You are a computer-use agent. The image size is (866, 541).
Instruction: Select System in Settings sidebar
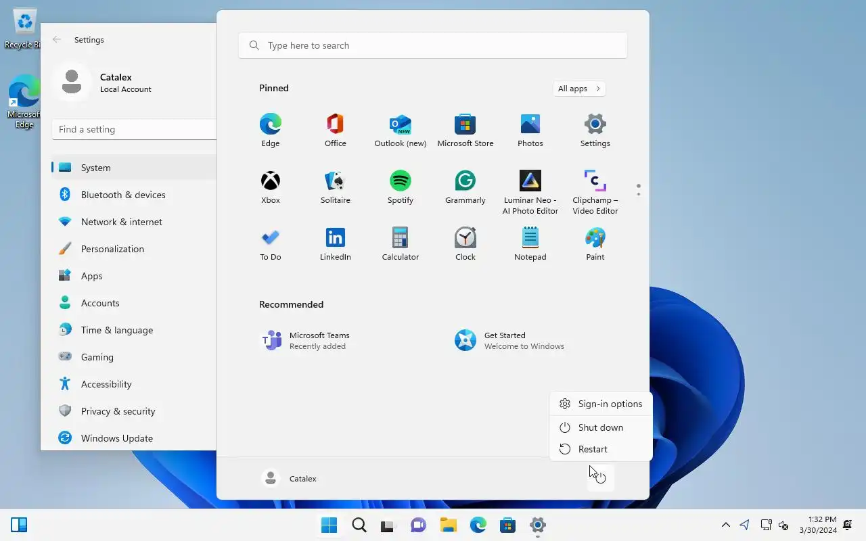[134, 168]
